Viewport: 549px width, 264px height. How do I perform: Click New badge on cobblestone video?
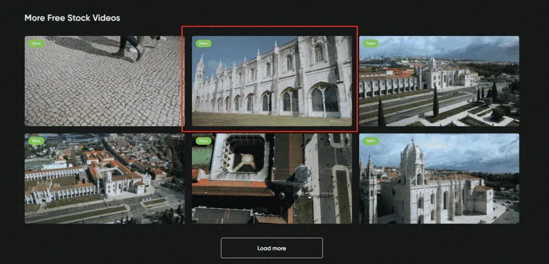tap(36, 43)
